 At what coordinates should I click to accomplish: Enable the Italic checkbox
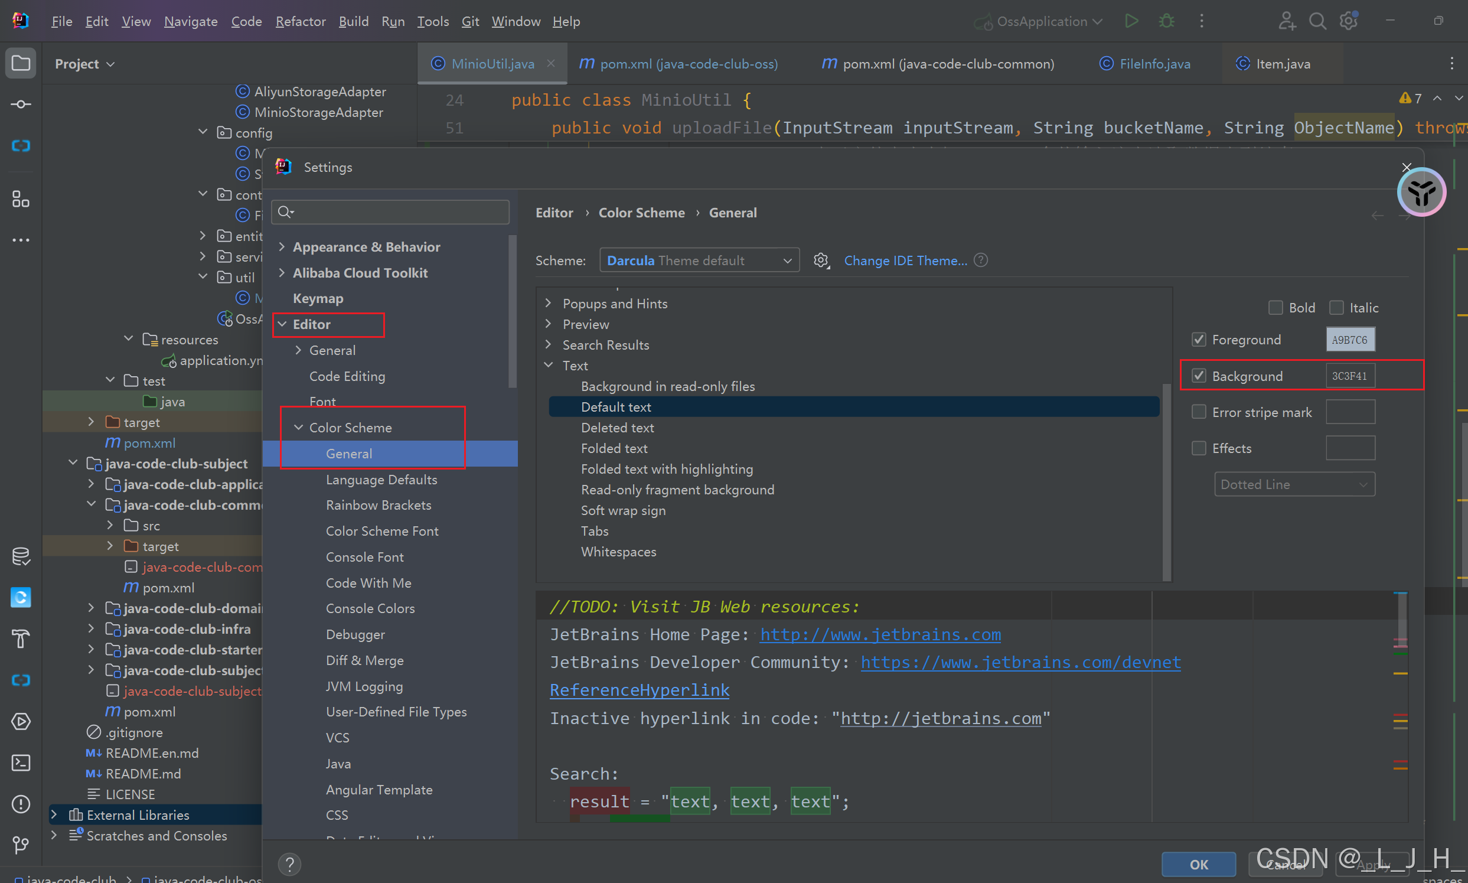click(x=1336, y=308)
